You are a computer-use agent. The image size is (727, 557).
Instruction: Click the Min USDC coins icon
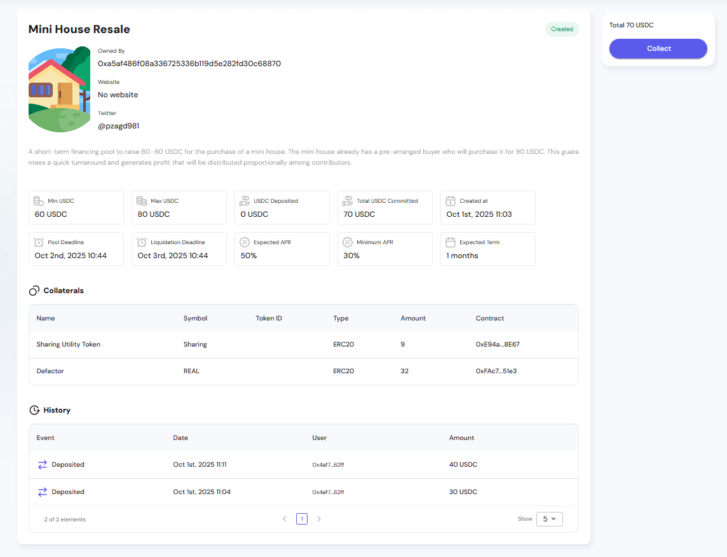(x=39, y=201)
